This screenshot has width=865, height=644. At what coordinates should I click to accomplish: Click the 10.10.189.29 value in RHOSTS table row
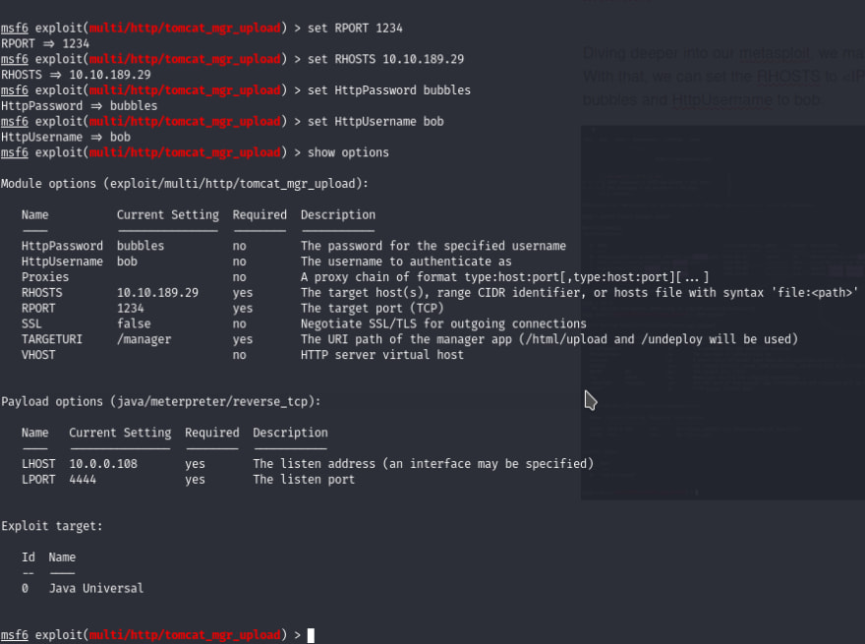pos(158,292)
